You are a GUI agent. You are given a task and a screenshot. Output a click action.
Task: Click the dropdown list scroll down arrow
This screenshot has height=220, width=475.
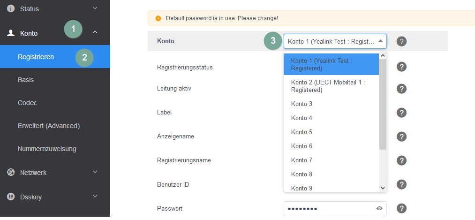point(383,188)
